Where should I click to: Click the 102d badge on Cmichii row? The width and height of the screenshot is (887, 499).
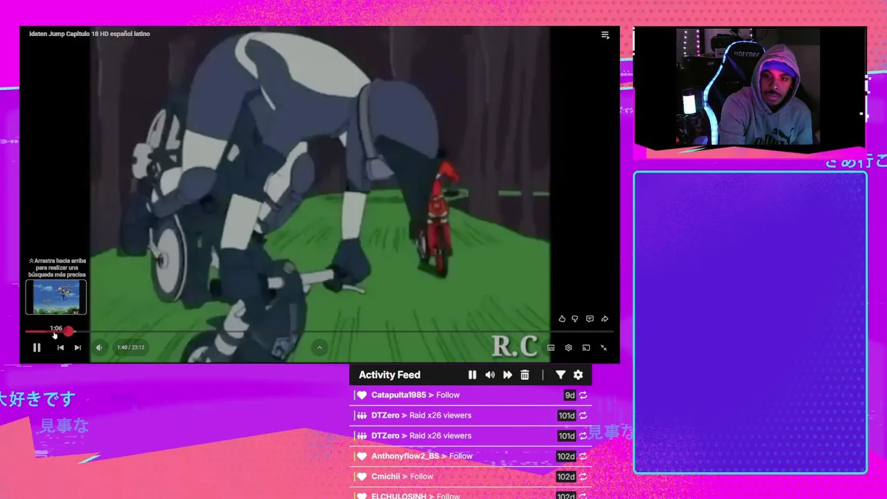coord(566,477)
